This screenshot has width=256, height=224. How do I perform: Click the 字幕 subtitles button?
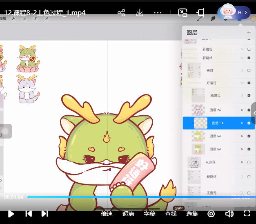click(149, 213)
